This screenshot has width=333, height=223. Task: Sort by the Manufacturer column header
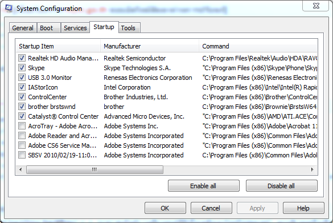point(150,46)
